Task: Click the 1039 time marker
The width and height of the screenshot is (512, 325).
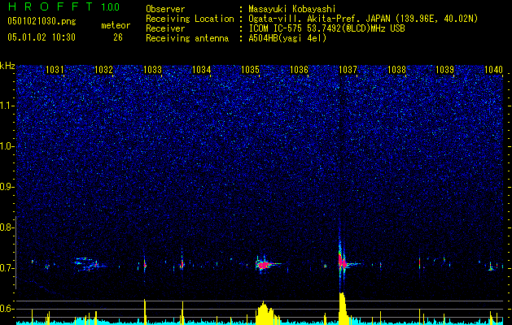Action: (x=445, y=69)
